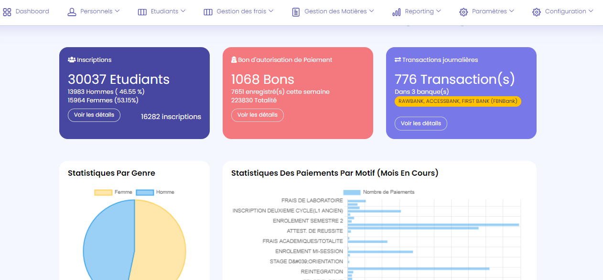The height and width of the screenshot is (280, 603).
Task: Click Voir les détails on Transactions card
Action: pyautogui.click(x=421, y=123)
